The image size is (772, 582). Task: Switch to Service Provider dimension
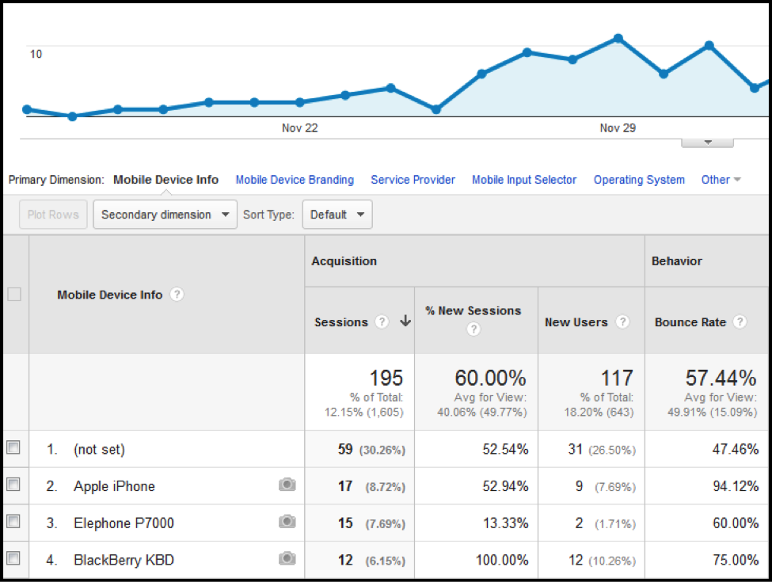click(x=413, y=180)
